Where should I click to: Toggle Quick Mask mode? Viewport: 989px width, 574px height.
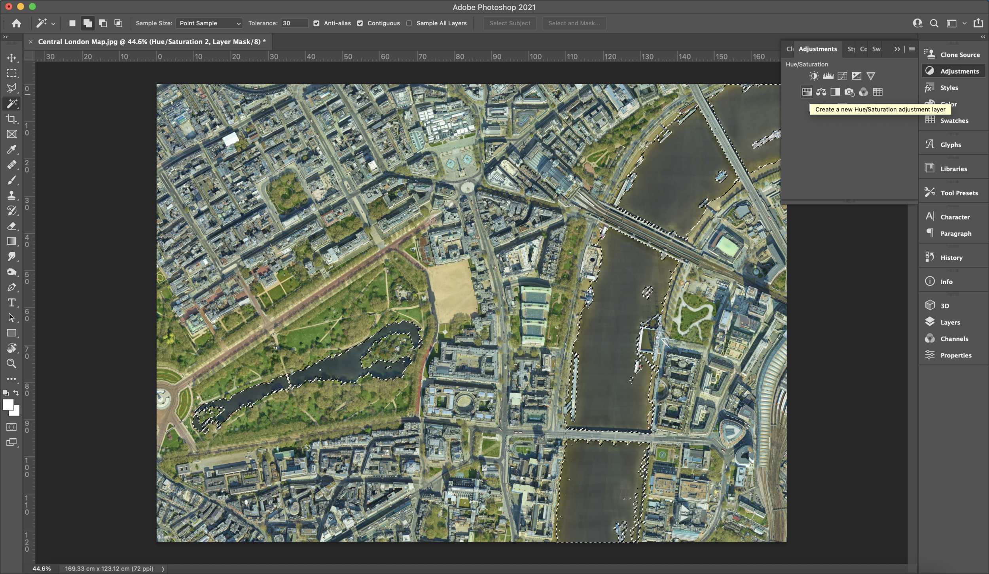click(x=11, y=427)
